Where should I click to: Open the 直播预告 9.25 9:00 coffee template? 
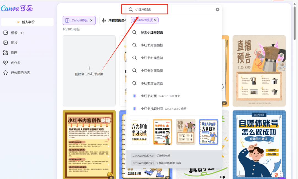point(259,71)
